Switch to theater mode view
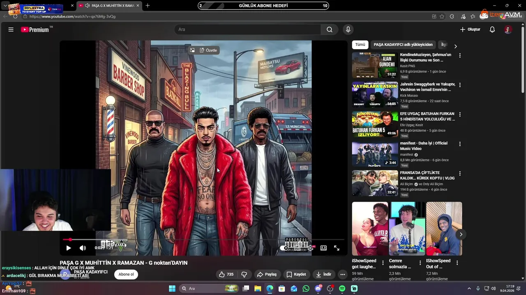This screenshot has width=526, height=295. pos(323,248)
